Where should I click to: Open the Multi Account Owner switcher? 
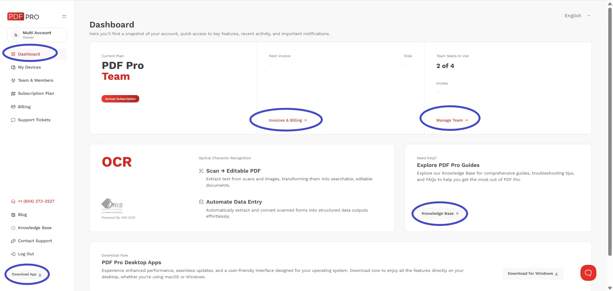[37, 35]
